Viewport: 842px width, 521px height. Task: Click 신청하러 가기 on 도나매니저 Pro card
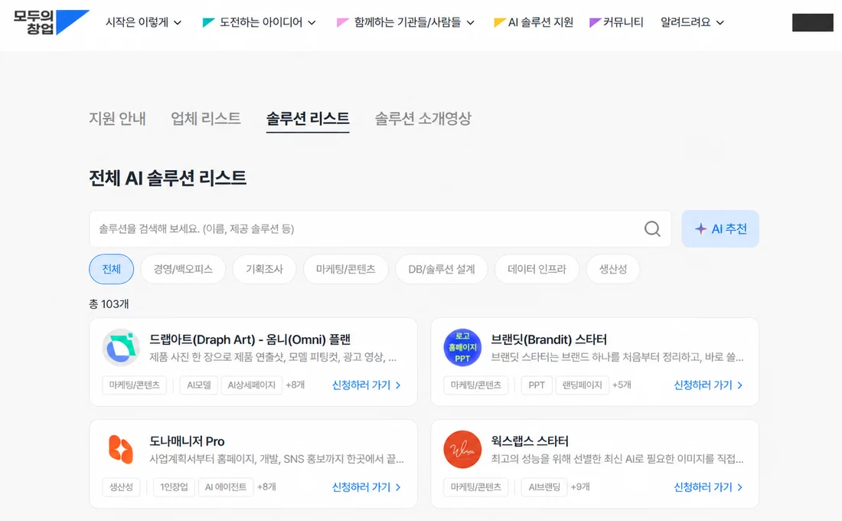coord(366,487)
